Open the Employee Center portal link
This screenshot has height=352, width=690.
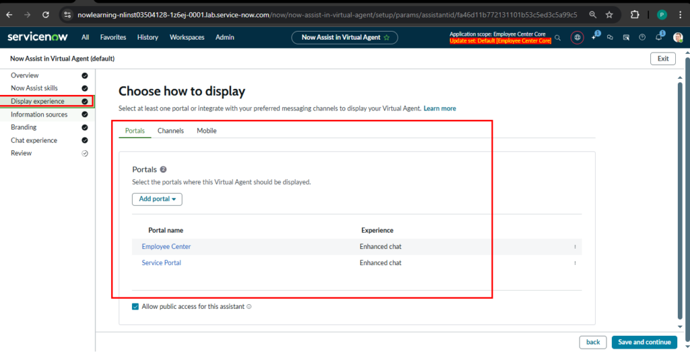[166, 247]
